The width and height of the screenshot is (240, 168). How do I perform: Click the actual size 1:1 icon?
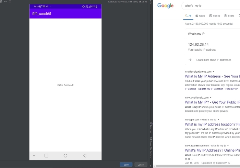click(5, 1)
